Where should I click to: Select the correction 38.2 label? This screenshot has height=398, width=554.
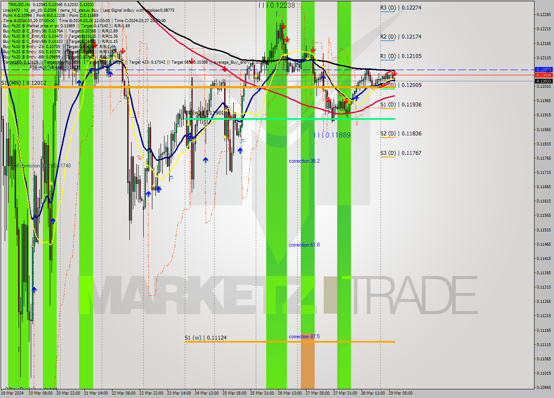[x=304, y=161]
